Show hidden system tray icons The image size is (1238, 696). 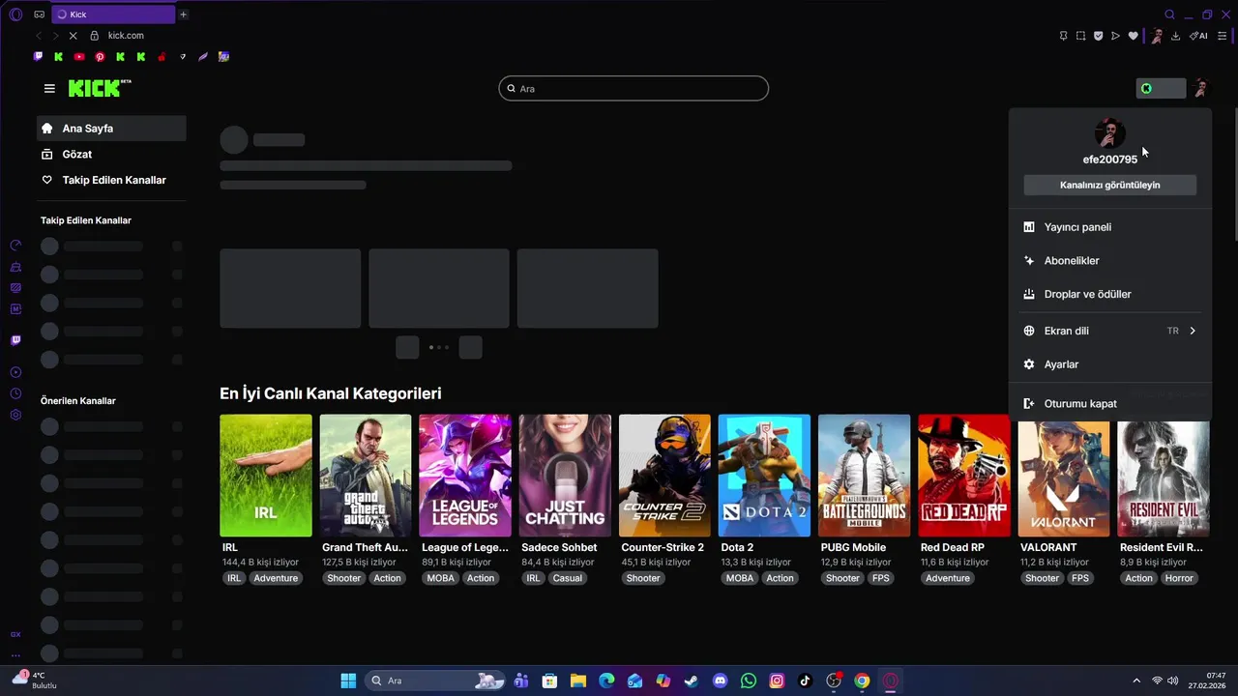tap(1136, 681)
